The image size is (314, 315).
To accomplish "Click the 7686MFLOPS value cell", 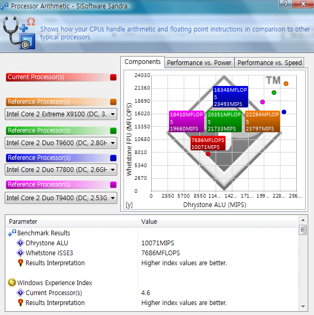I will coord(161,253).
